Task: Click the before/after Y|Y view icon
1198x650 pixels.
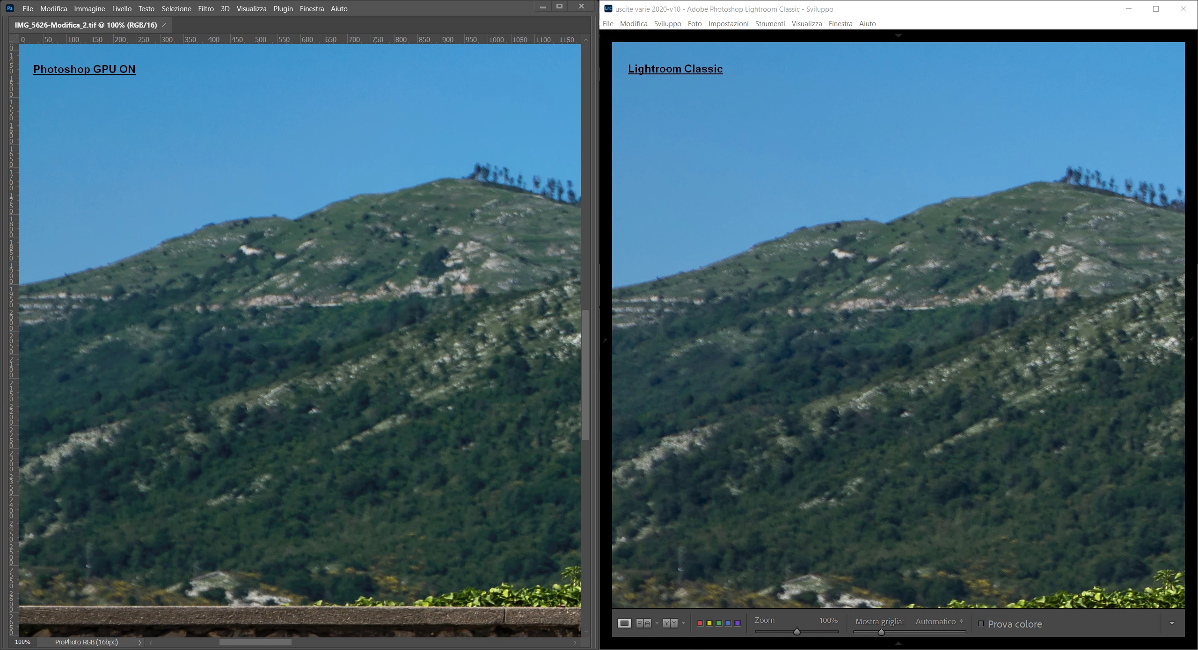Action: pyautogui.click(x=670, y=623)
